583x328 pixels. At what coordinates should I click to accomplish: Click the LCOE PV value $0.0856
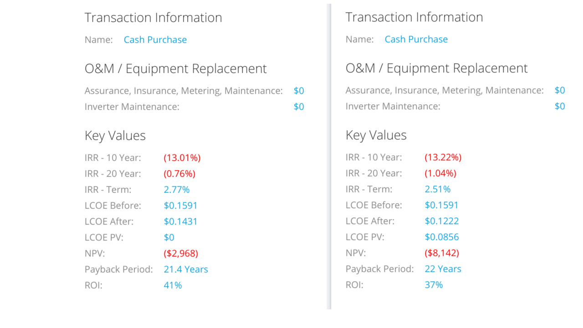tap(442, 237)
